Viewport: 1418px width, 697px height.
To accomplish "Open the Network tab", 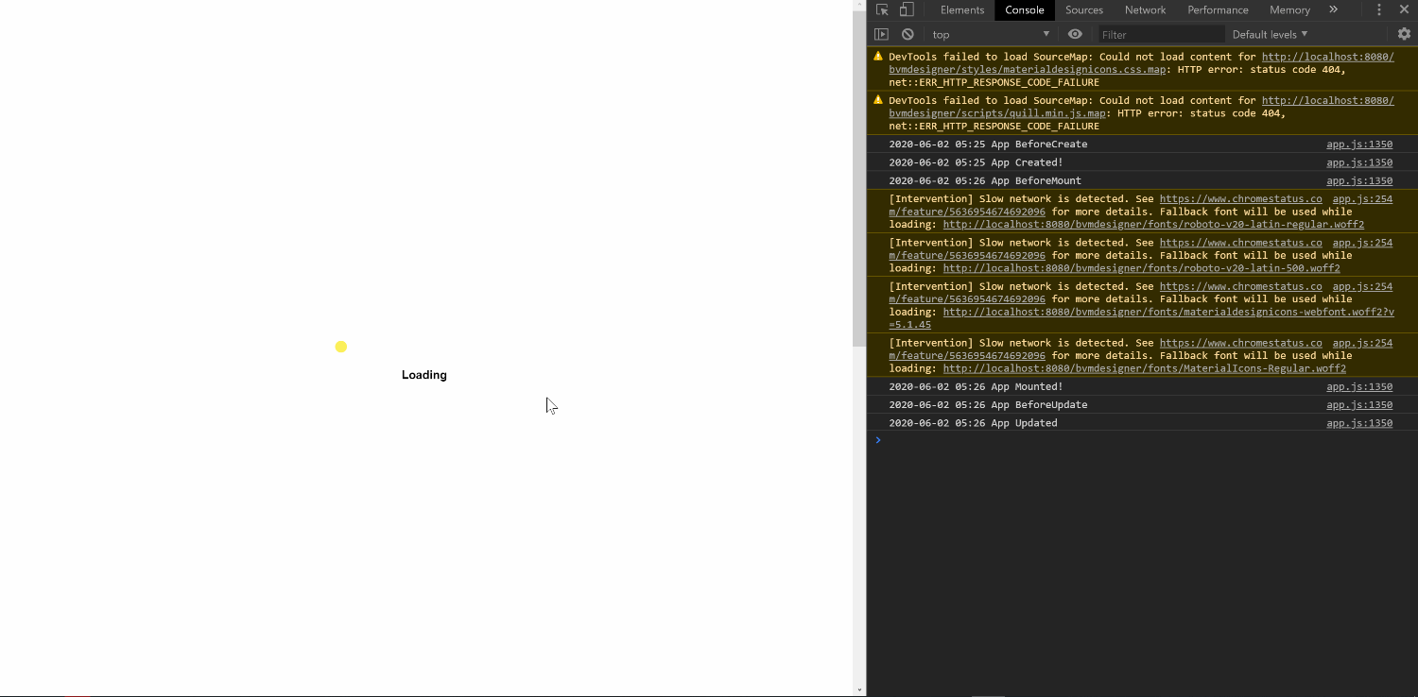I will pos(1145,9).
